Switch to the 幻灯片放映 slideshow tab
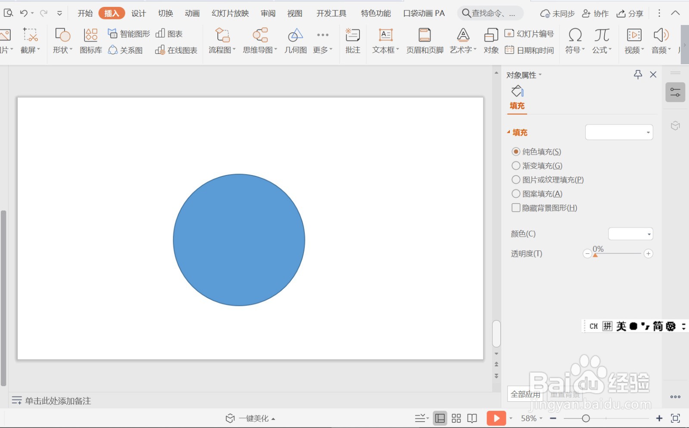 click(x=230, y=13)
